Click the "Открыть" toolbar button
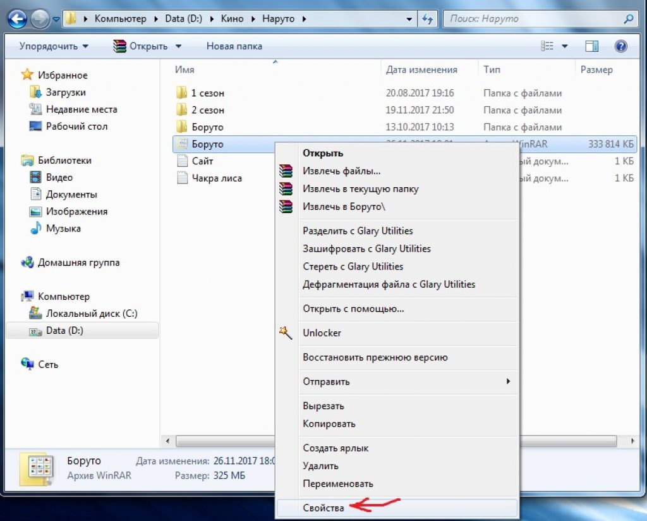Image resolution: width=647 pixels, height=521 pixels. 141,46
